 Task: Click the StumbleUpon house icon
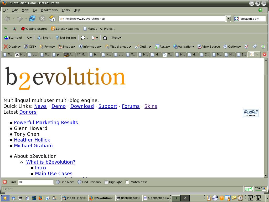coord(105,38)
